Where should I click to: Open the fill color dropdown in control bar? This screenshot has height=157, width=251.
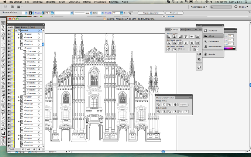(x=26, y=13)
